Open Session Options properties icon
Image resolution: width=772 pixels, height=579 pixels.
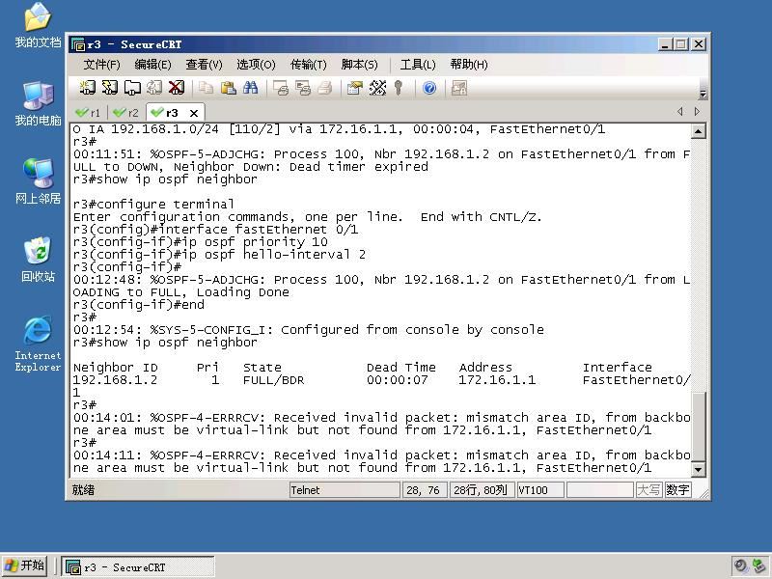[354, 88]
